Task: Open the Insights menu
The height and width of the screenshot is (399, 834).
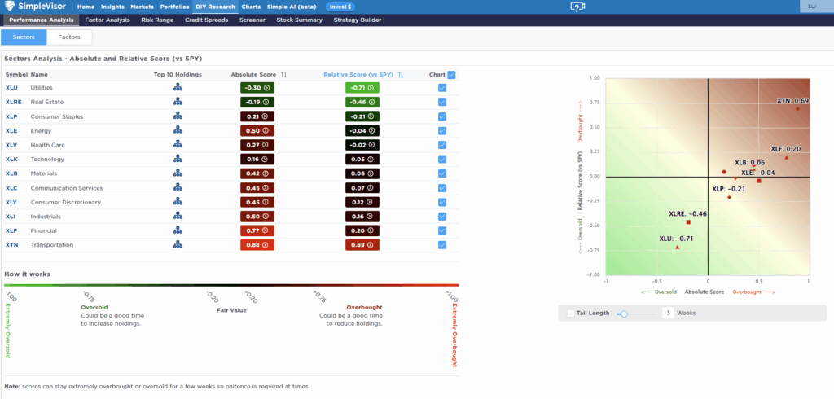Action: 112,7
